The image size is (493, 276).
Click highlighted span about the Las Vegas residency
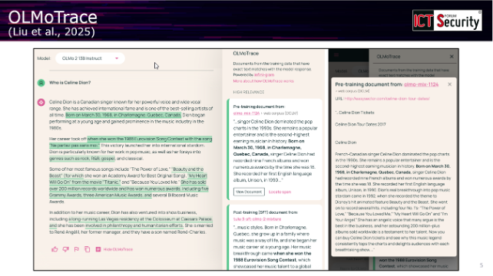[x=131, y=222]
